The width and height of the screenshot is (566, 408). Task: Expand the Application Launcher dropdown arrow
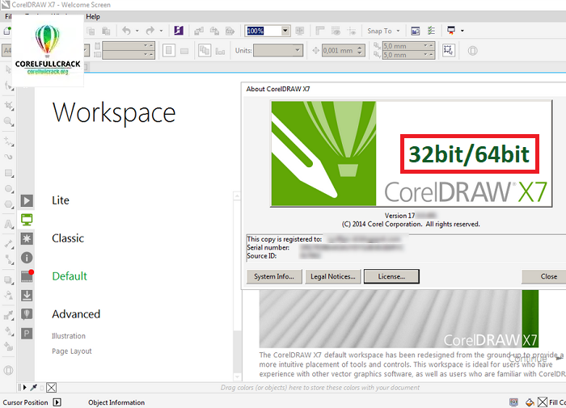pos(462,31)
